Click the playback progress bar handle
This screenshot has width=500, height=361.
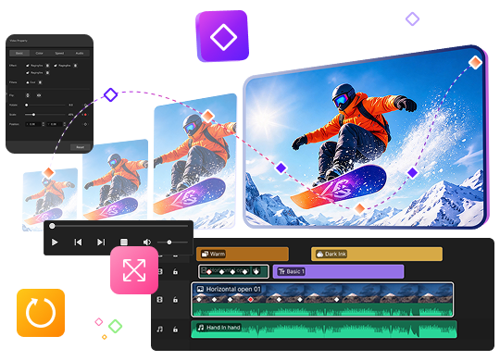[x=52, y=226]
